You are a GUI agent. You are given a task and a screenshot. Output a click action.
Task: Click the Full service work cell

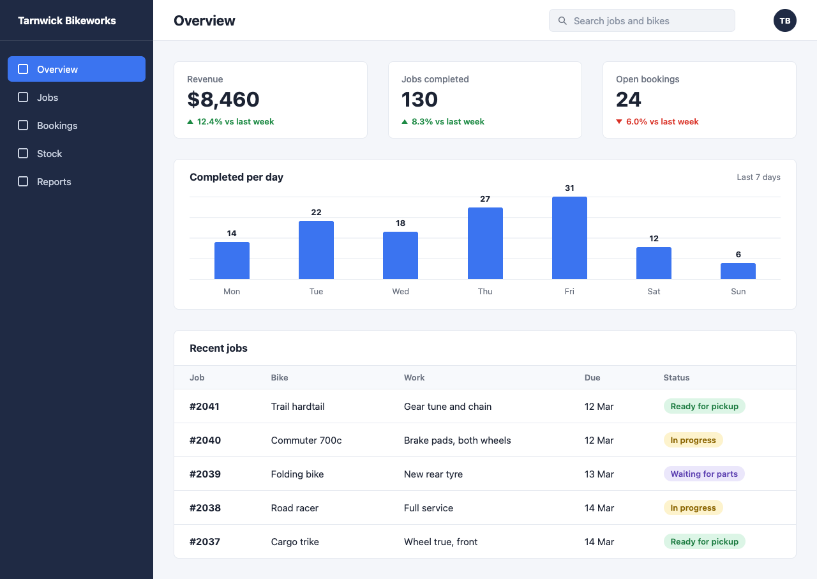[428, 508]
